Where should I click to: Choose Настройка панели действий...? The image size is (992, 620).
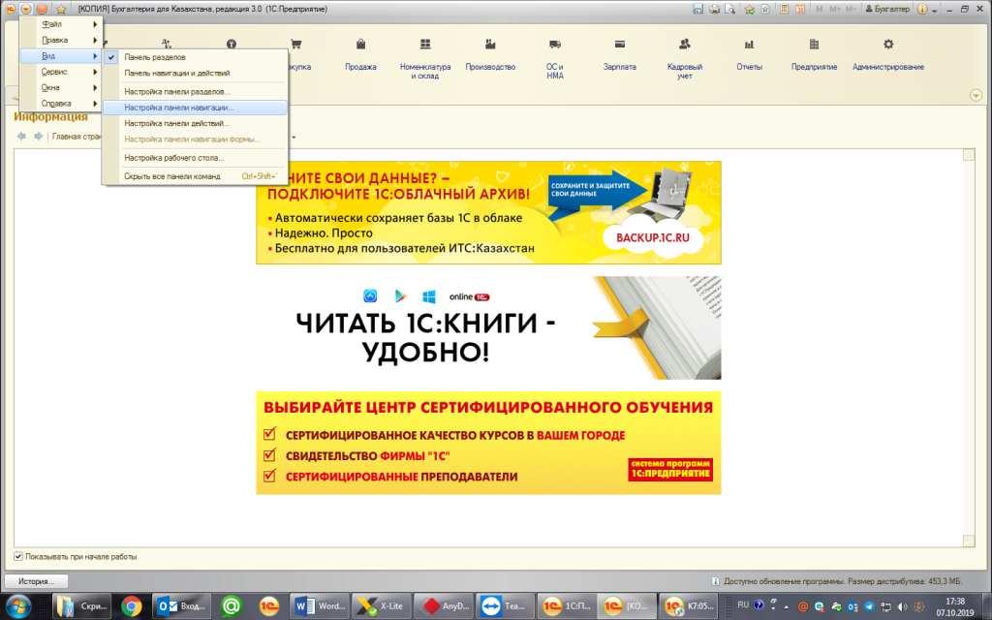[195, 123]
